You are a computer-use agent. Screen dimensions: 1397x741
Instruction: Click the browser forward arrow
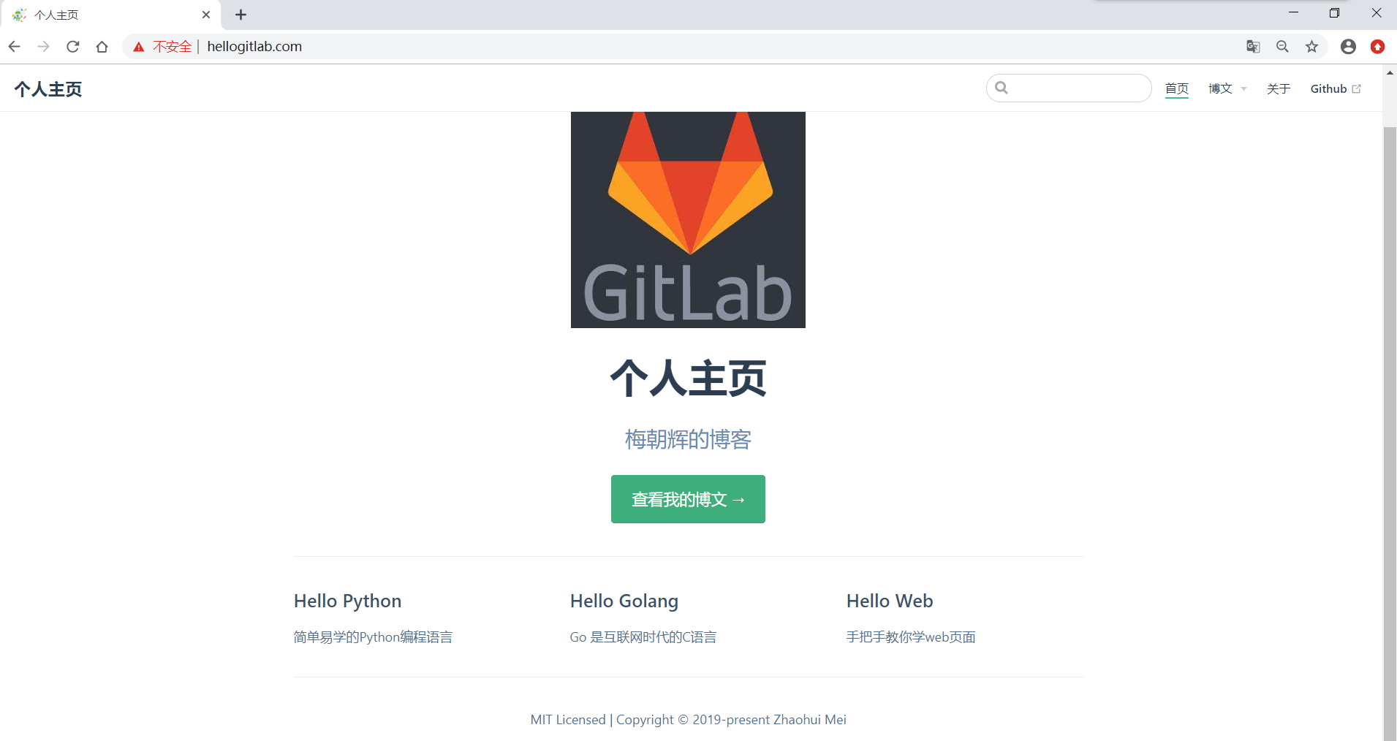coord(44,47)
